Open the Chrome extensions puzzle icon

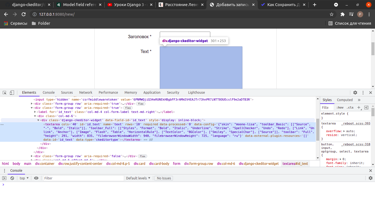342,14
